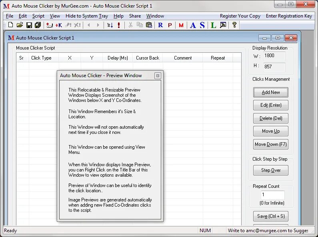The image size is (318, 237).
Task: Click the Edit (Enter) button
Action: pos(271,105)
